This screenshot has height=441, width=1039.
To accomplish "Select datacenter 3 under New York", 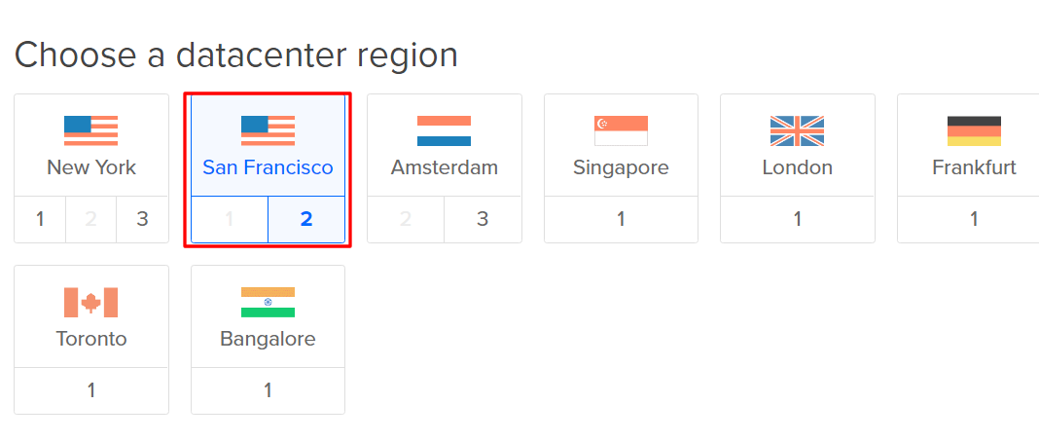I will coord(142,219).
